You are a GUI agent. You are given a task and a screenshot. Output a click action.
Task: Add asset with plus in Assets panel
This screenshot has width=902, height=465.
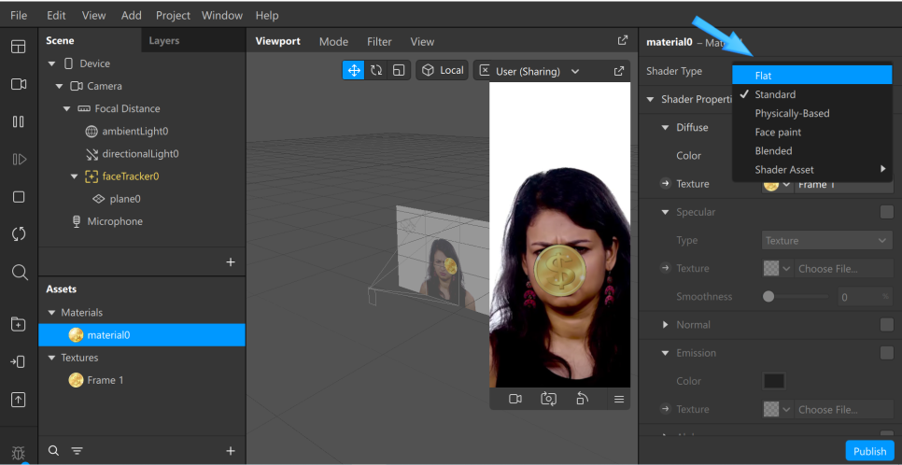pyautogui.click(x=231, y=451)
